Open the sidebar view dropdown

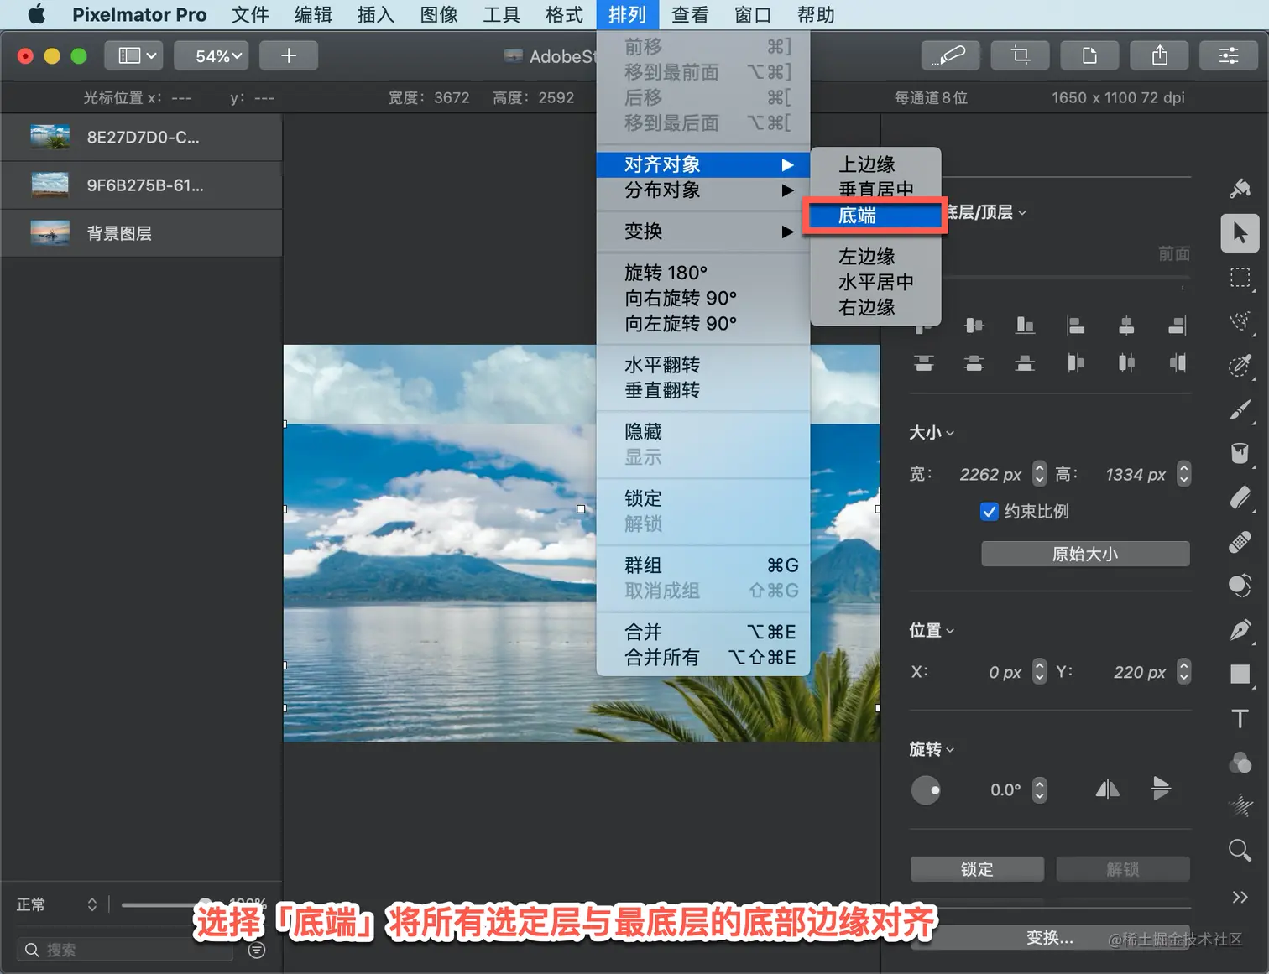coord(133,55)
